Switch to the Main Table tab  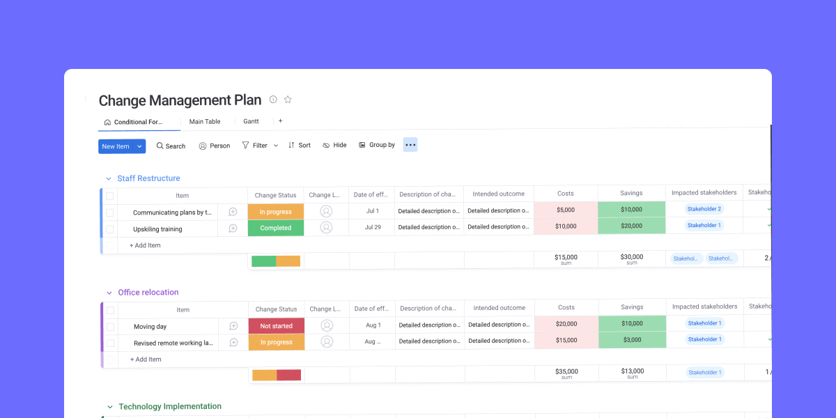coord(204,121)
